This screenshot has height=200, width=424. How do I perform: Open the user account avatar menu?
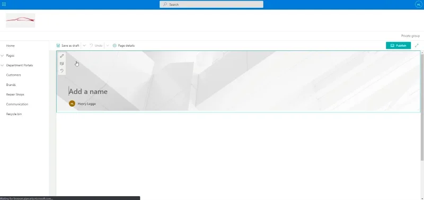point(418,4)
